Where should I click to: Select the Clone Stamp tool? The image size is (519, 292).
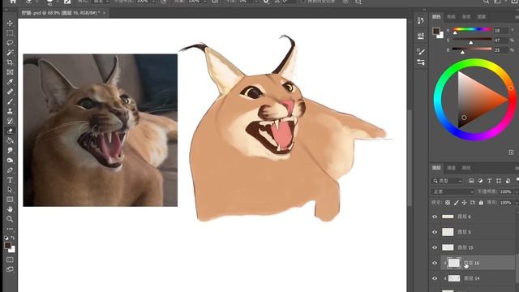(x=10, y=111)
